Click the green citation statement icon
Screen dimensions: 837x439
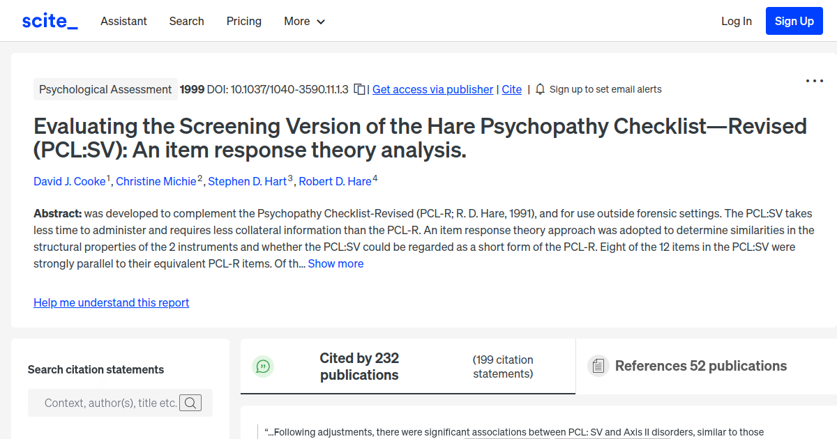tap(263, 366)
